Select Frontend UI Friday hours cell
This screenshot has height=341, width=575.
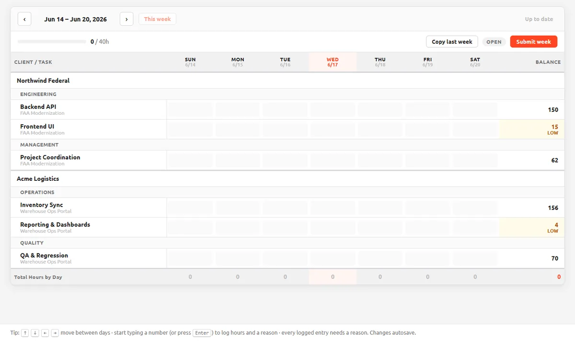(x=427, y=129)
